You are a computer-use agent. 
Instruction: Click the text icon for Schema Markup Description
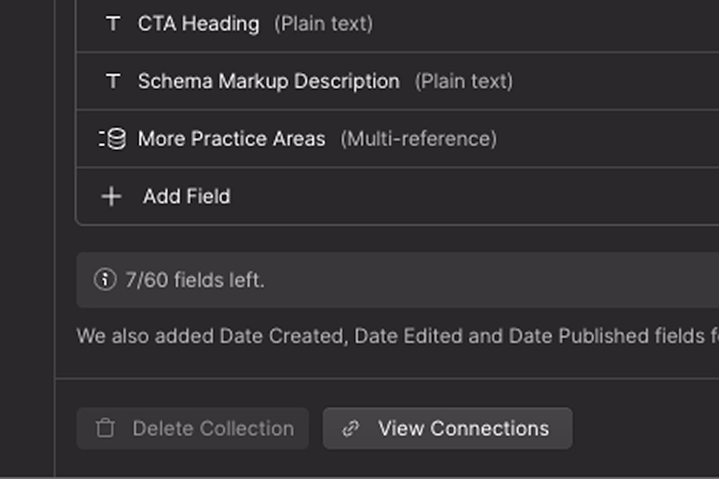point(113,81)
